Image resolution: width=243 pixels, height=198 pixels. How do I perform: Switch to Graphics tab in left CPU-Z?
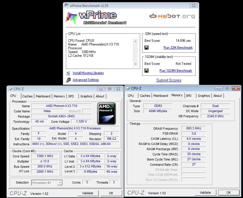[x=86, y=96]
